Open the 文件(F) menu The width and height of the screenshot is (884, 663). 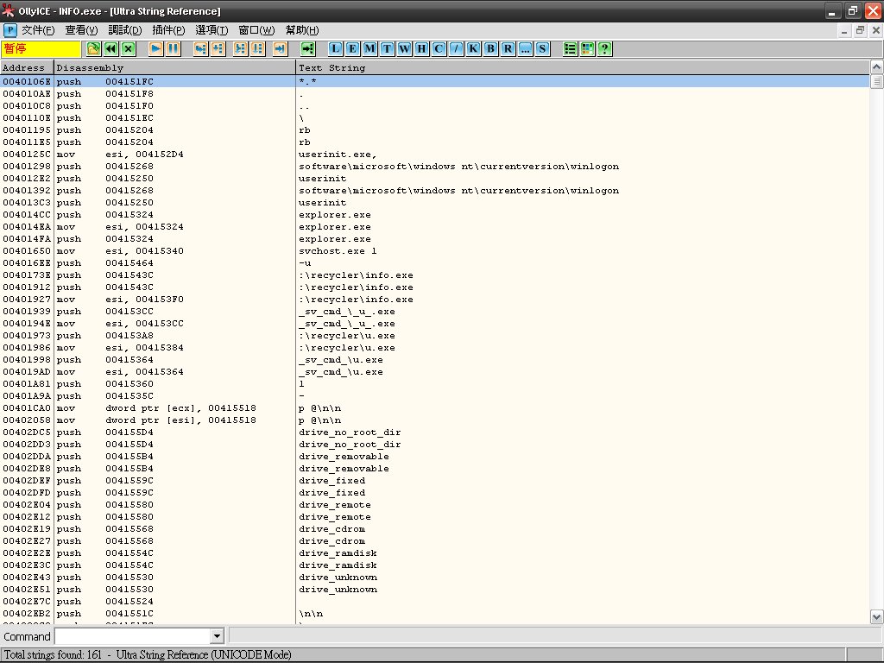pos(38,30)
